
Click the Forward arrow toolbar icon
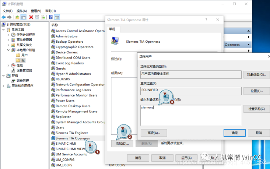tap(10, 17)
